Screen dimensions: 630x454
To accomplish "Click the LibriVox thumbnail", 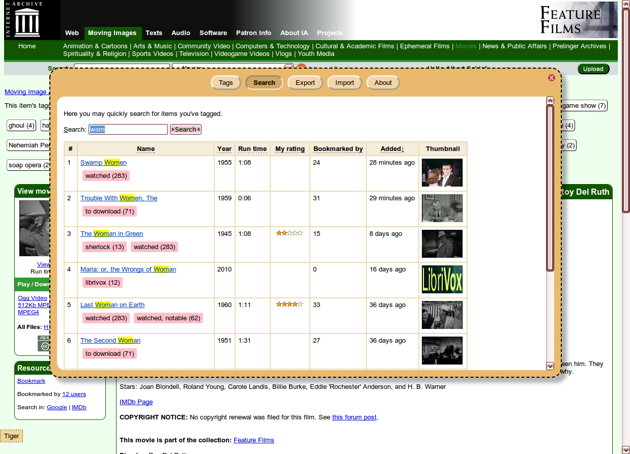I will pyautogui.click(x=442, y=279).
